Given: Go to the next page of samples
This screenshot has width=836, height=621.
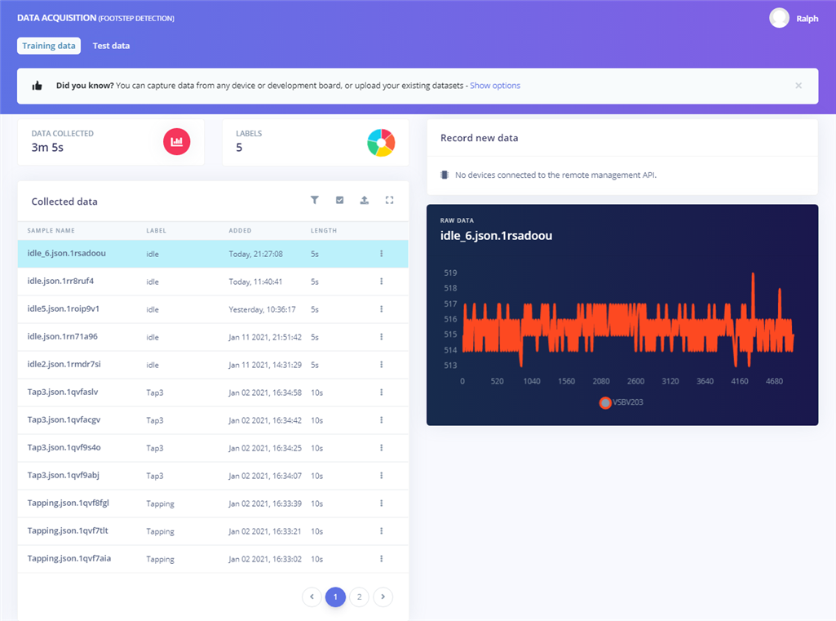Looking at the screenshot, I should [383, 597].
